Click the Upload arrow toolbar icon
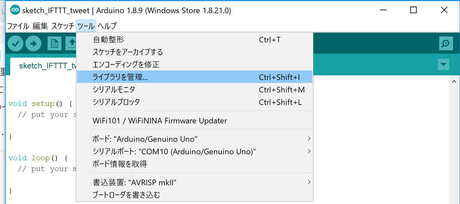The image size is (460, 204). tap(34, 43)
